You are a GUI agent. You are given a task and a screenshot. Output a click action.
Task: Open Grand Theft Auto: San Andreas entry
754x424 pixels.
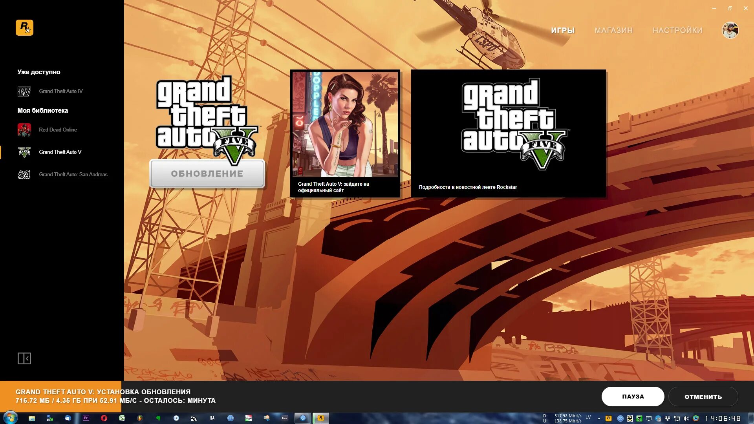73,174
